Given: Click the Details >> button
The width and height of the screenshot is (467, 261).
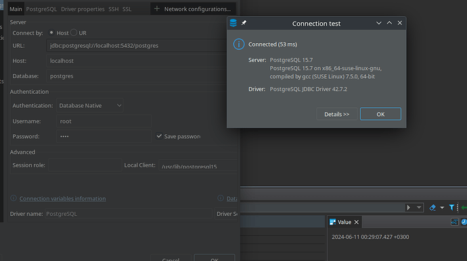Looking at the screenshot, I should tap(336, 114).
